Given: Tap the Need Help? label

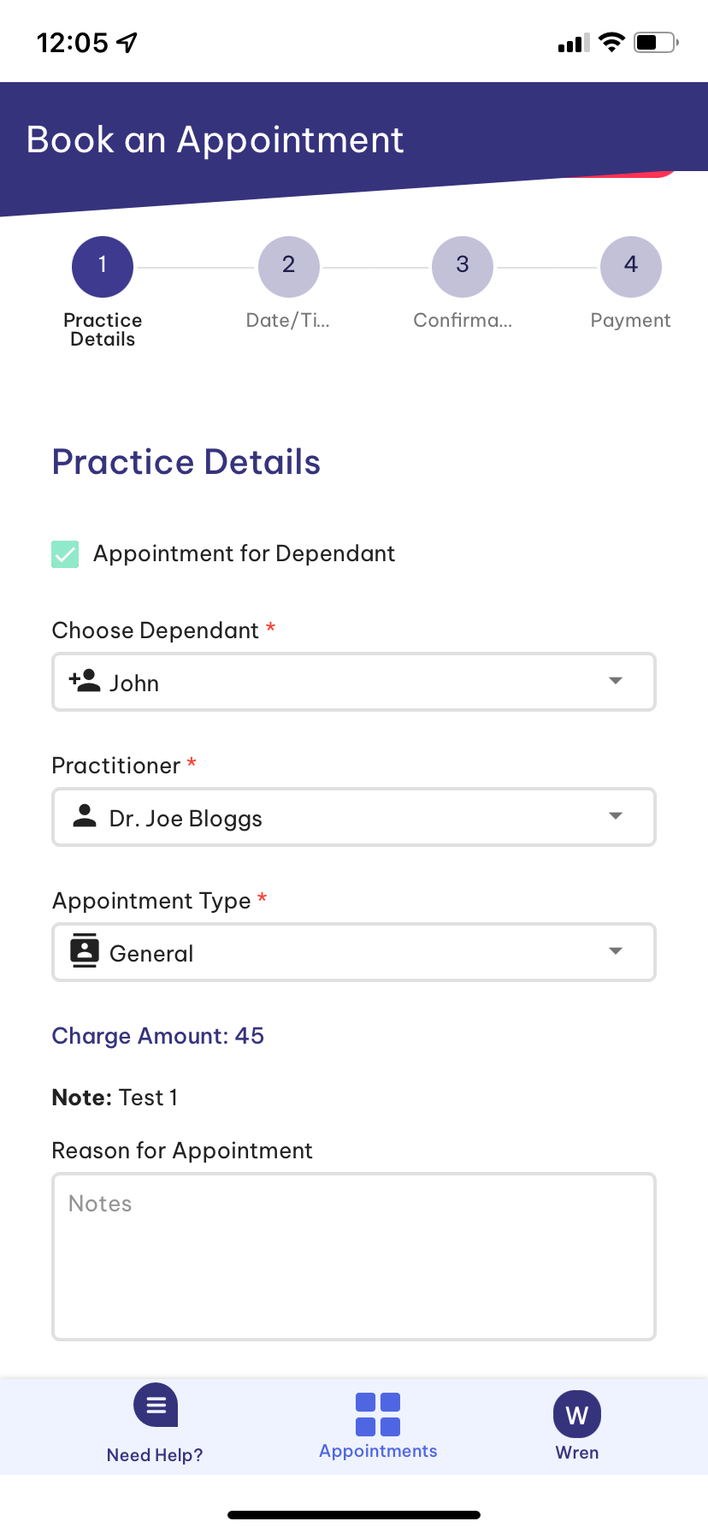Looking at the screenshot, I should [155, 1455].
